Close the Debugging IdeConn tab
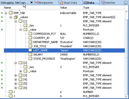129x99 pixels. point(32,2)
